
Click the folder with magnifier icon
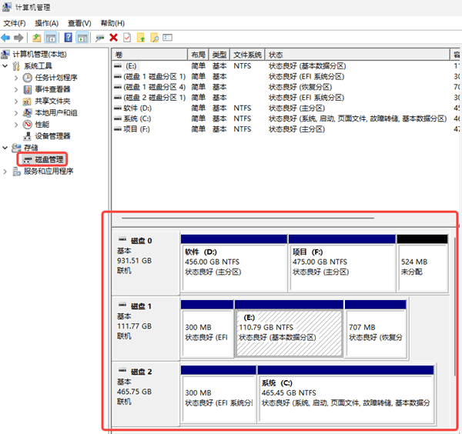pos(155,38)
